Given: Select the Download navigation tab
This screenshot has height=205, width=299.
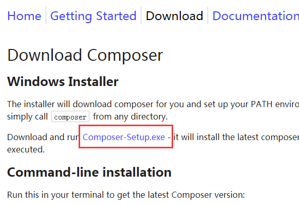Looking at the screenshot, I should [174, 16].
